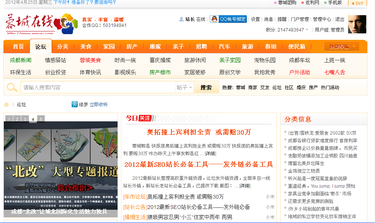The width and height of the screenshot is (375, 223).
Task: Open 成都各银行贷款难度排行 listing
Action: coord(323,140)
